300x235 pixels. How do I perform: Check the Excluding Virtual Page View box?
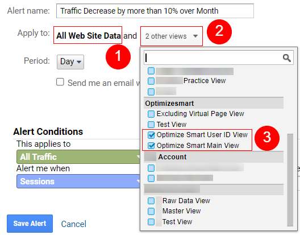151,114
